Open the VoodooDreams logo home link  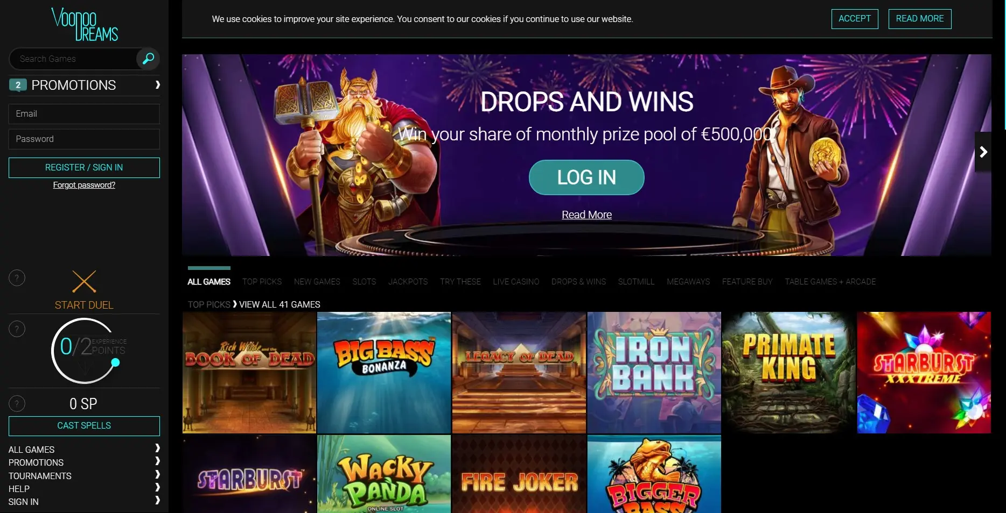(x=85, y=25)
